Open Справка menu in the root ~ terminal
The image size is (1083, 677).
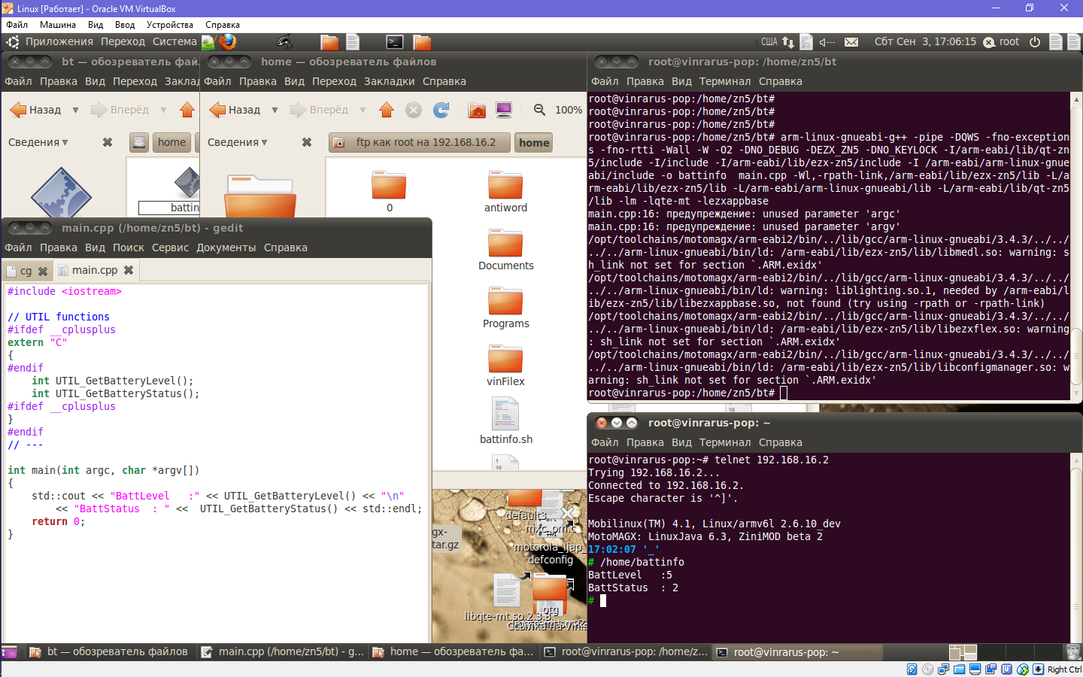tap(781, 442)
